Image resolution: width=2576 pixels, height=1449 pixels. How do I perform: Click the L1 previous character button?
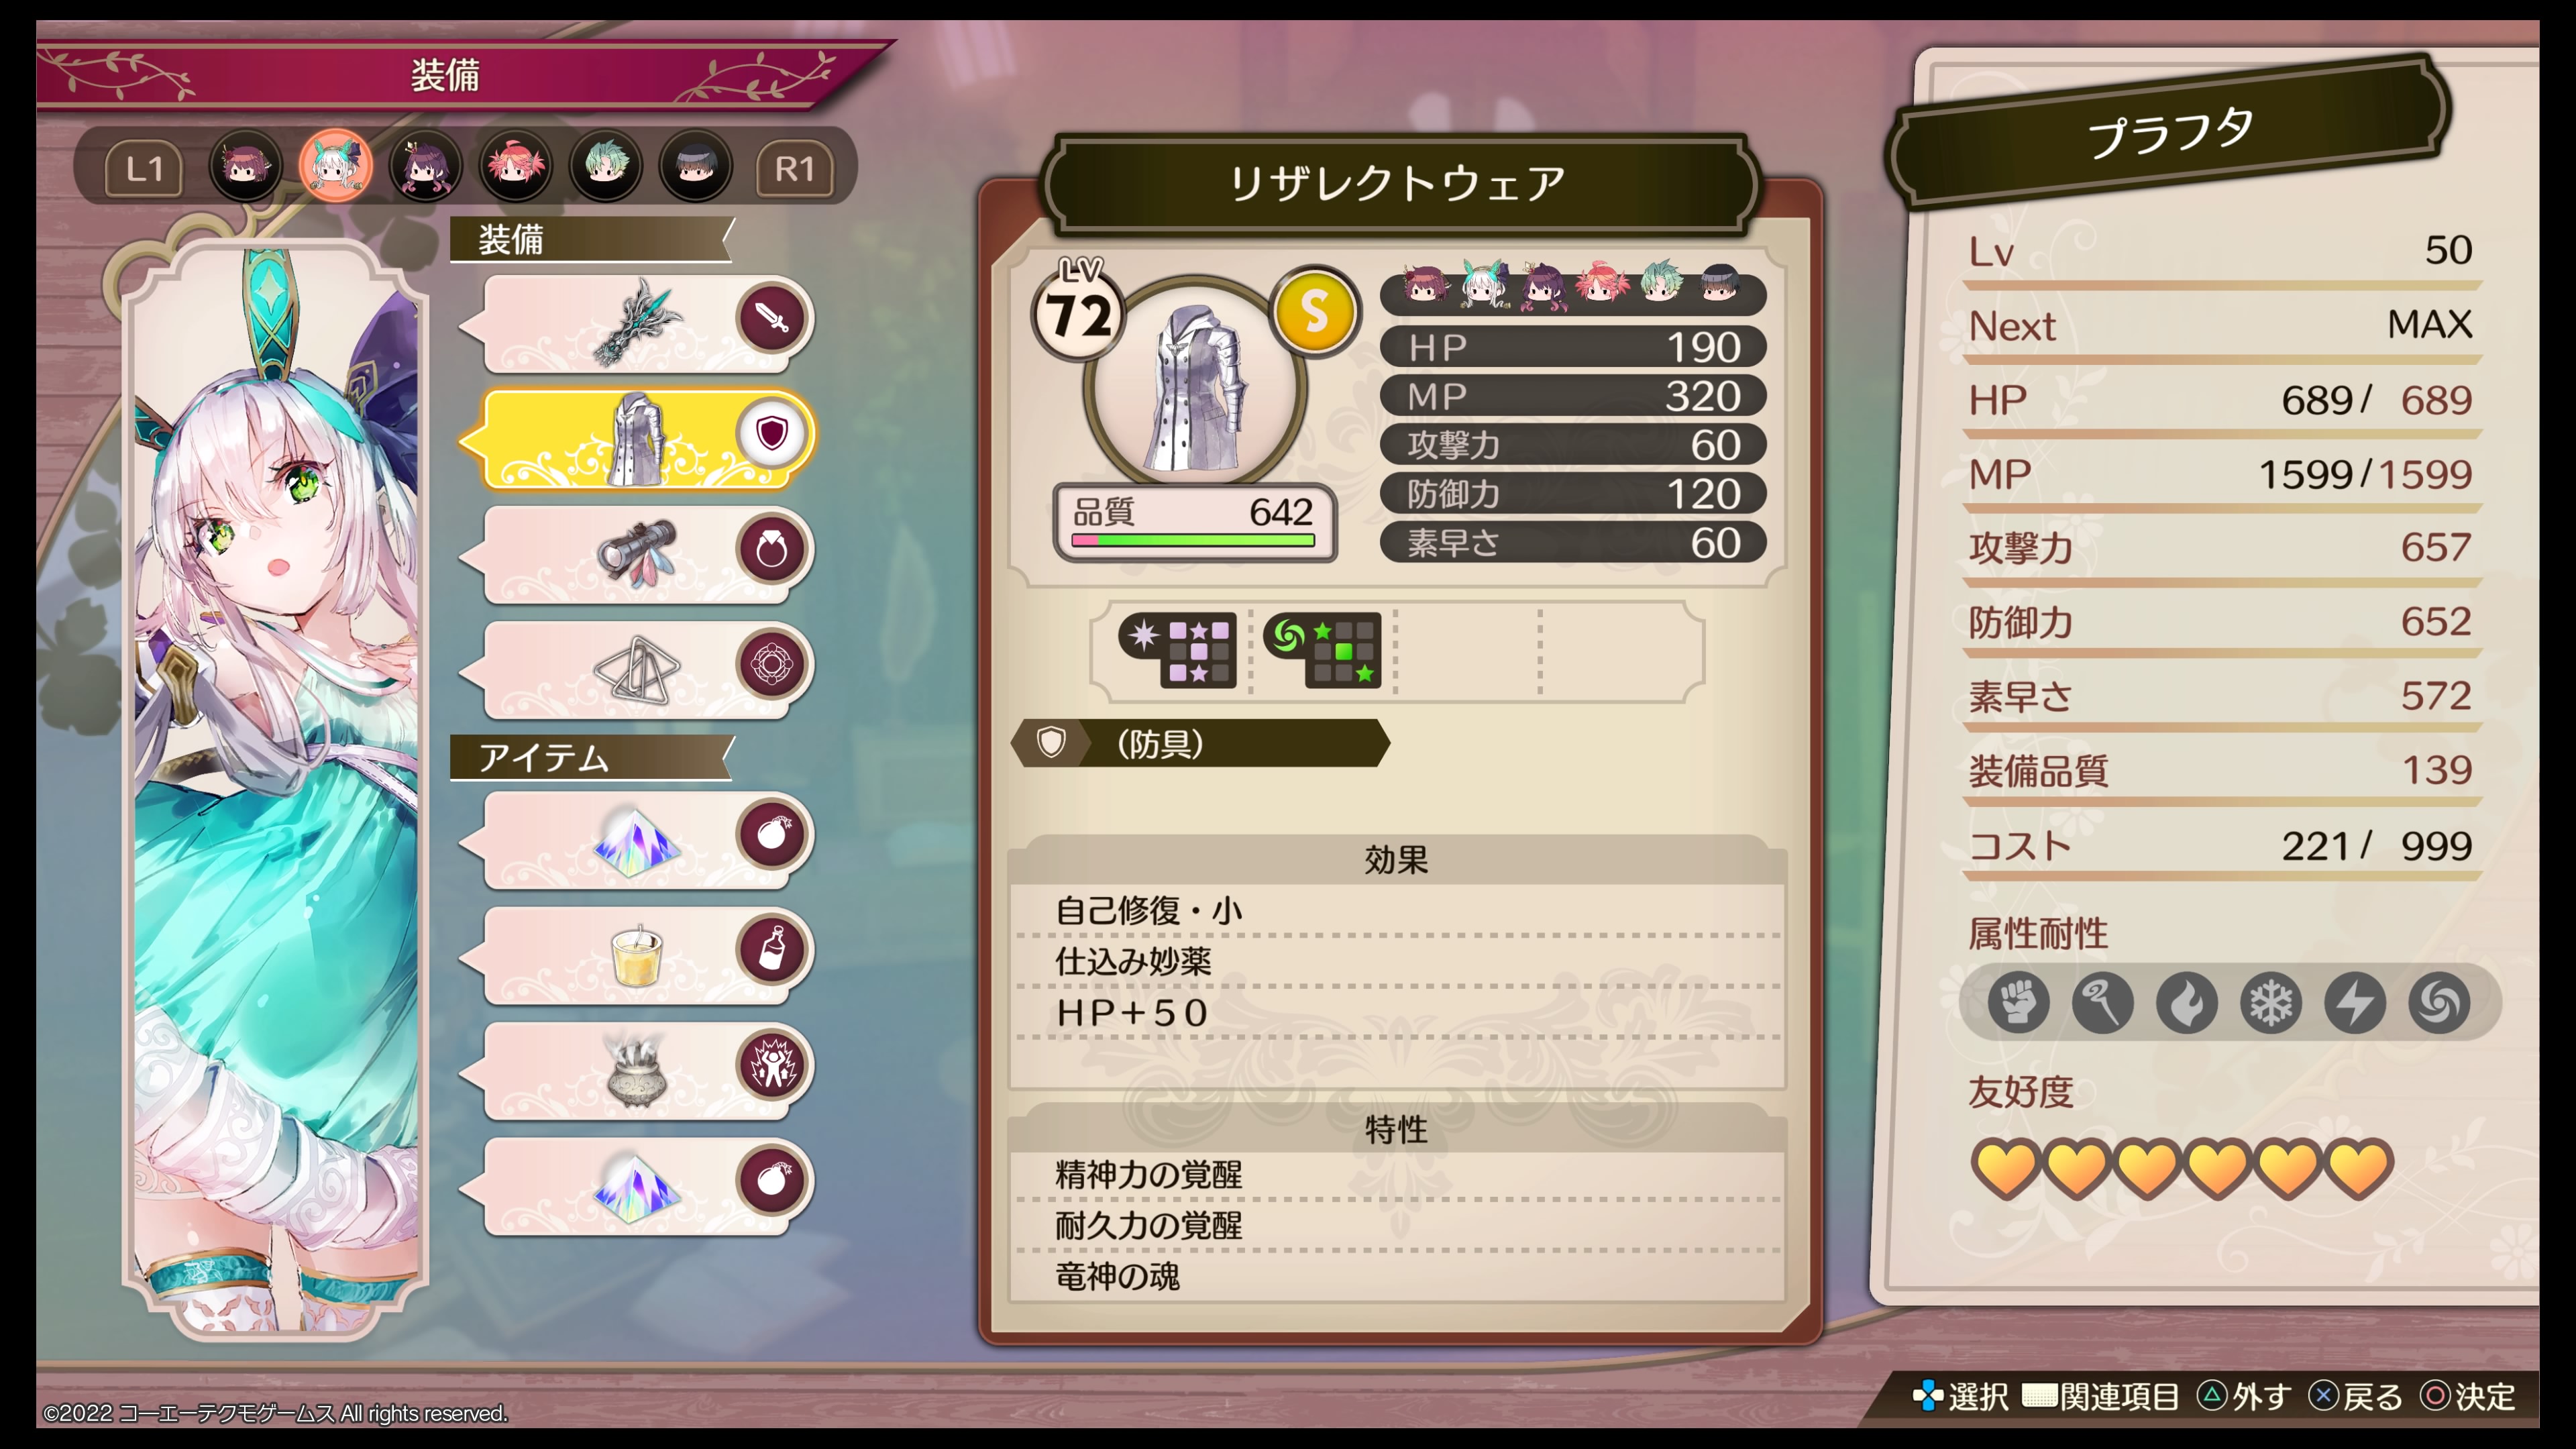(x=144, y=168)
